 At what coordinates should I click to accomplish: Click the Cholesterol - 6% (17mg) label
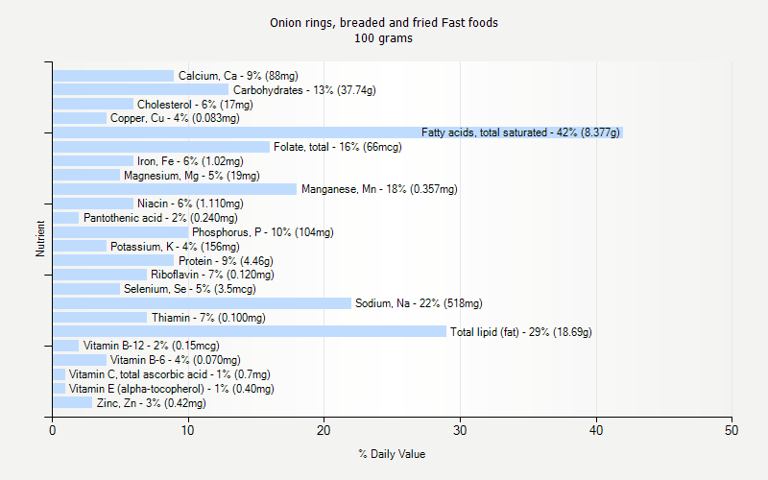click(x=195, y=105)
